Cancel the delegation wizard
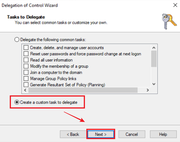 [x=132, y=134]
